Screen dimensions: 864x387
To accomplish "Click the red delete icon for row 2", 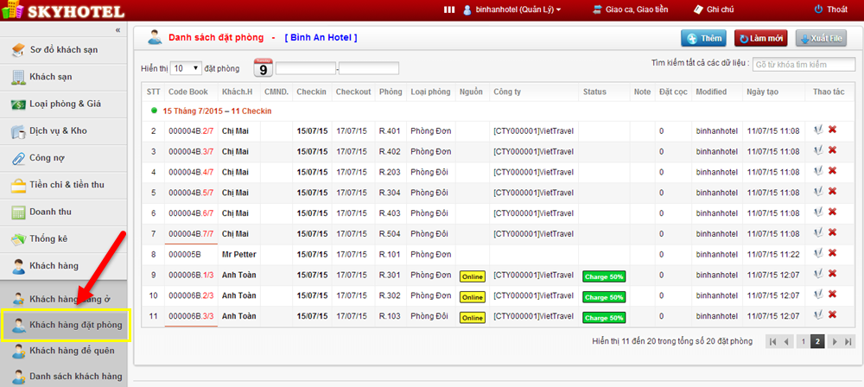I will click(x=833, y=130).
